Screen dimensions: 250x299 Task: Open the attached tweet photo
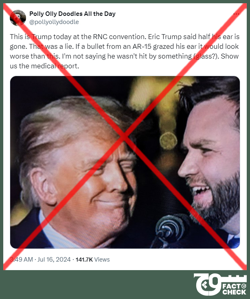click(125, 162)
